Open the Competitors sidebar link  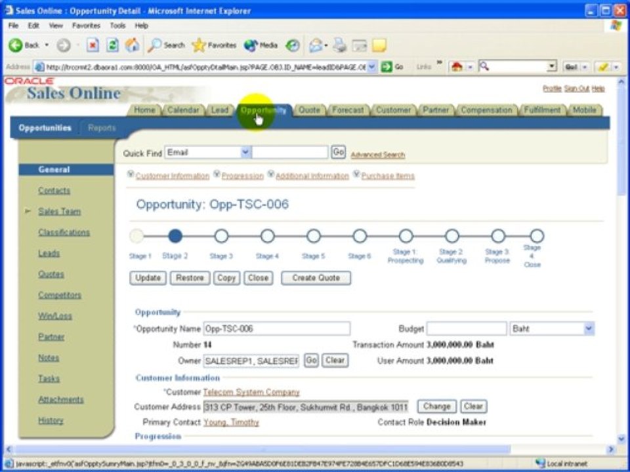coord(60,295)
